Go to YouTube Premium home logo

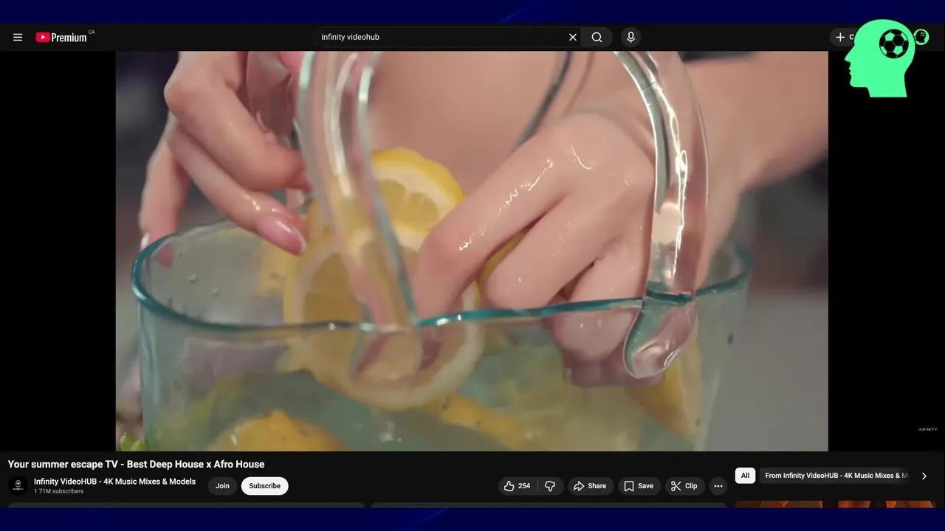[x=62, y=37]
